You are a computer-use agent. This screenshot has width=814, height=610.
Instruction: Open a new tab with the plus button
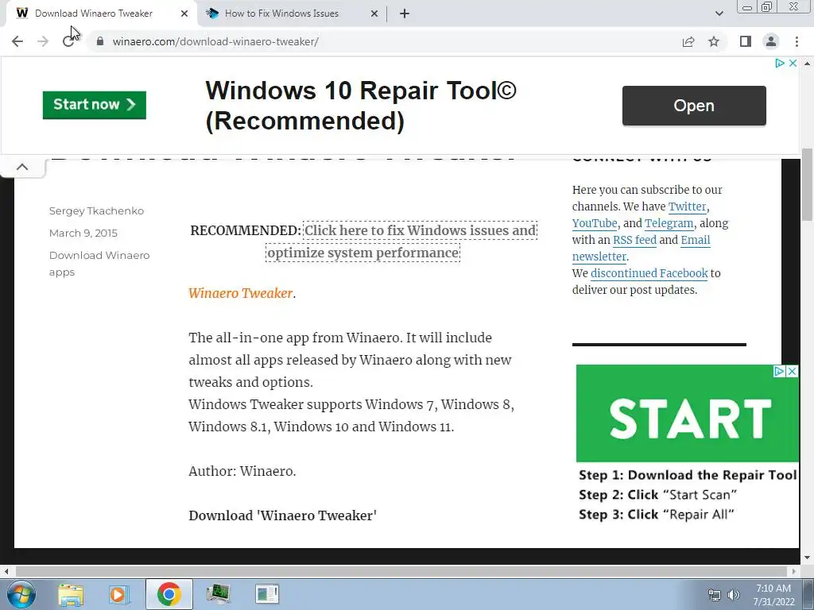pos(405,14)
